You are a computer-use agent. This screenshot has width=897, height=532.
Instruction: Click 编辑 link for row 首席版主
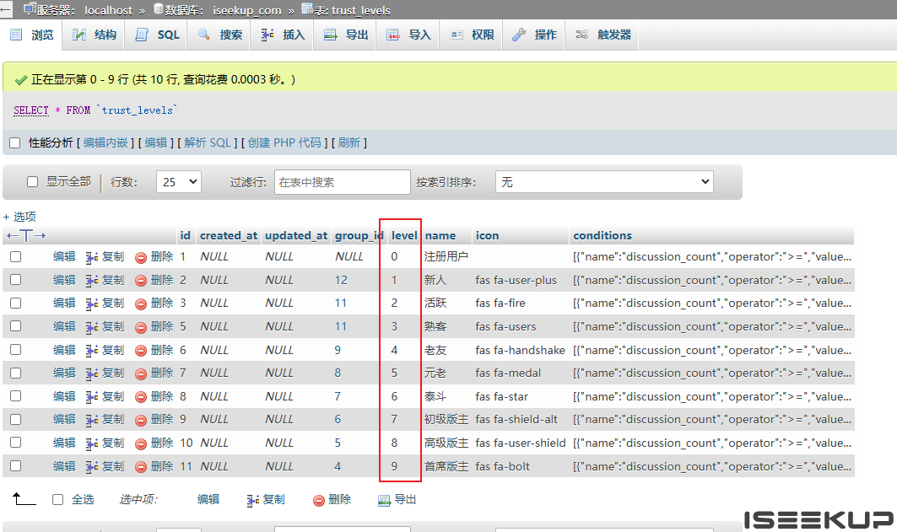point(64,466)
